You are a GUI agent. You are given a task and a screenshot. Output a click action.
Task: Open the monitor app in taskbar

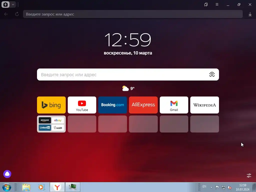point(73,187)
